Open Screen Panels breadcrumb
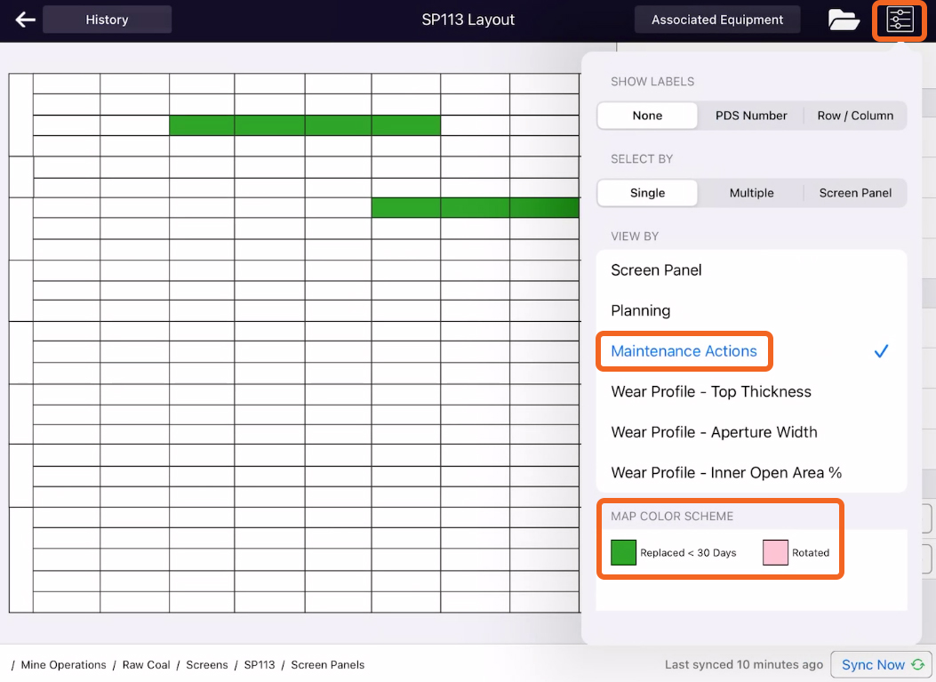The image size is (936, 682). (x=327, y=665)
